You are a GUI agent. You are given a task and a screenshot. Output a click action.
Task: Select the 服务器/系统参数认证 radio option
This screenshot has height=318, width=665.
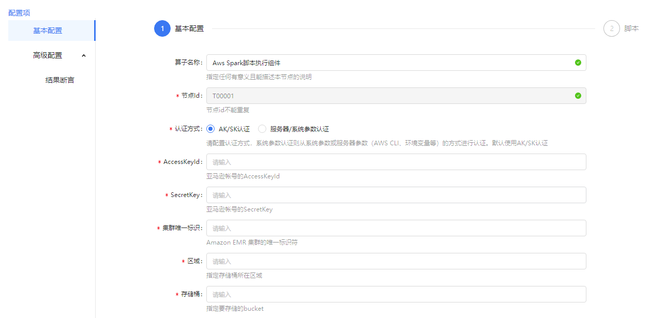(x=262, y=129)
